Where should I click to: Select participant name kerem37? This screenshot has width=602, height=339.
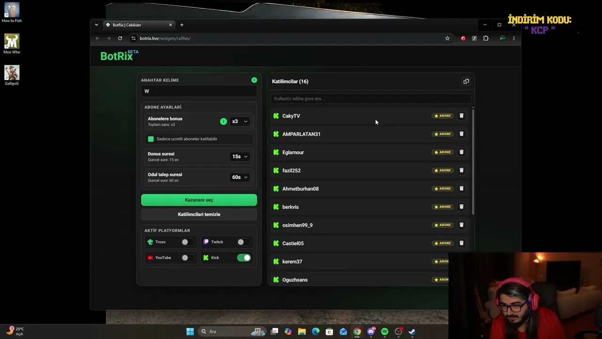click(x=292, y=262)
